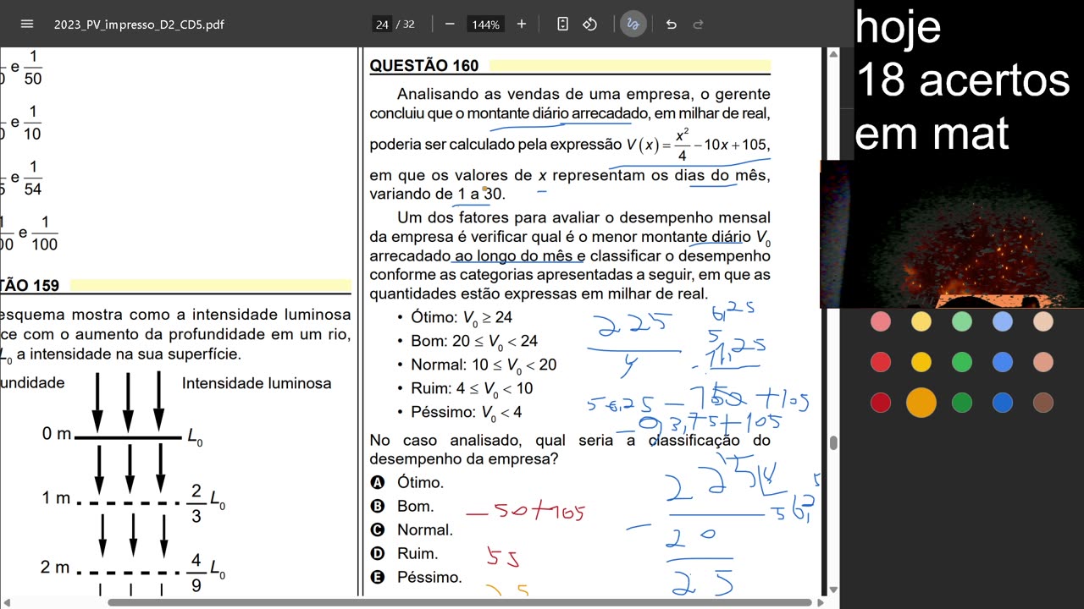This screenshot has height=609, width=1084.
Task: Select the dark green pen color
Action: click(962, 403)
